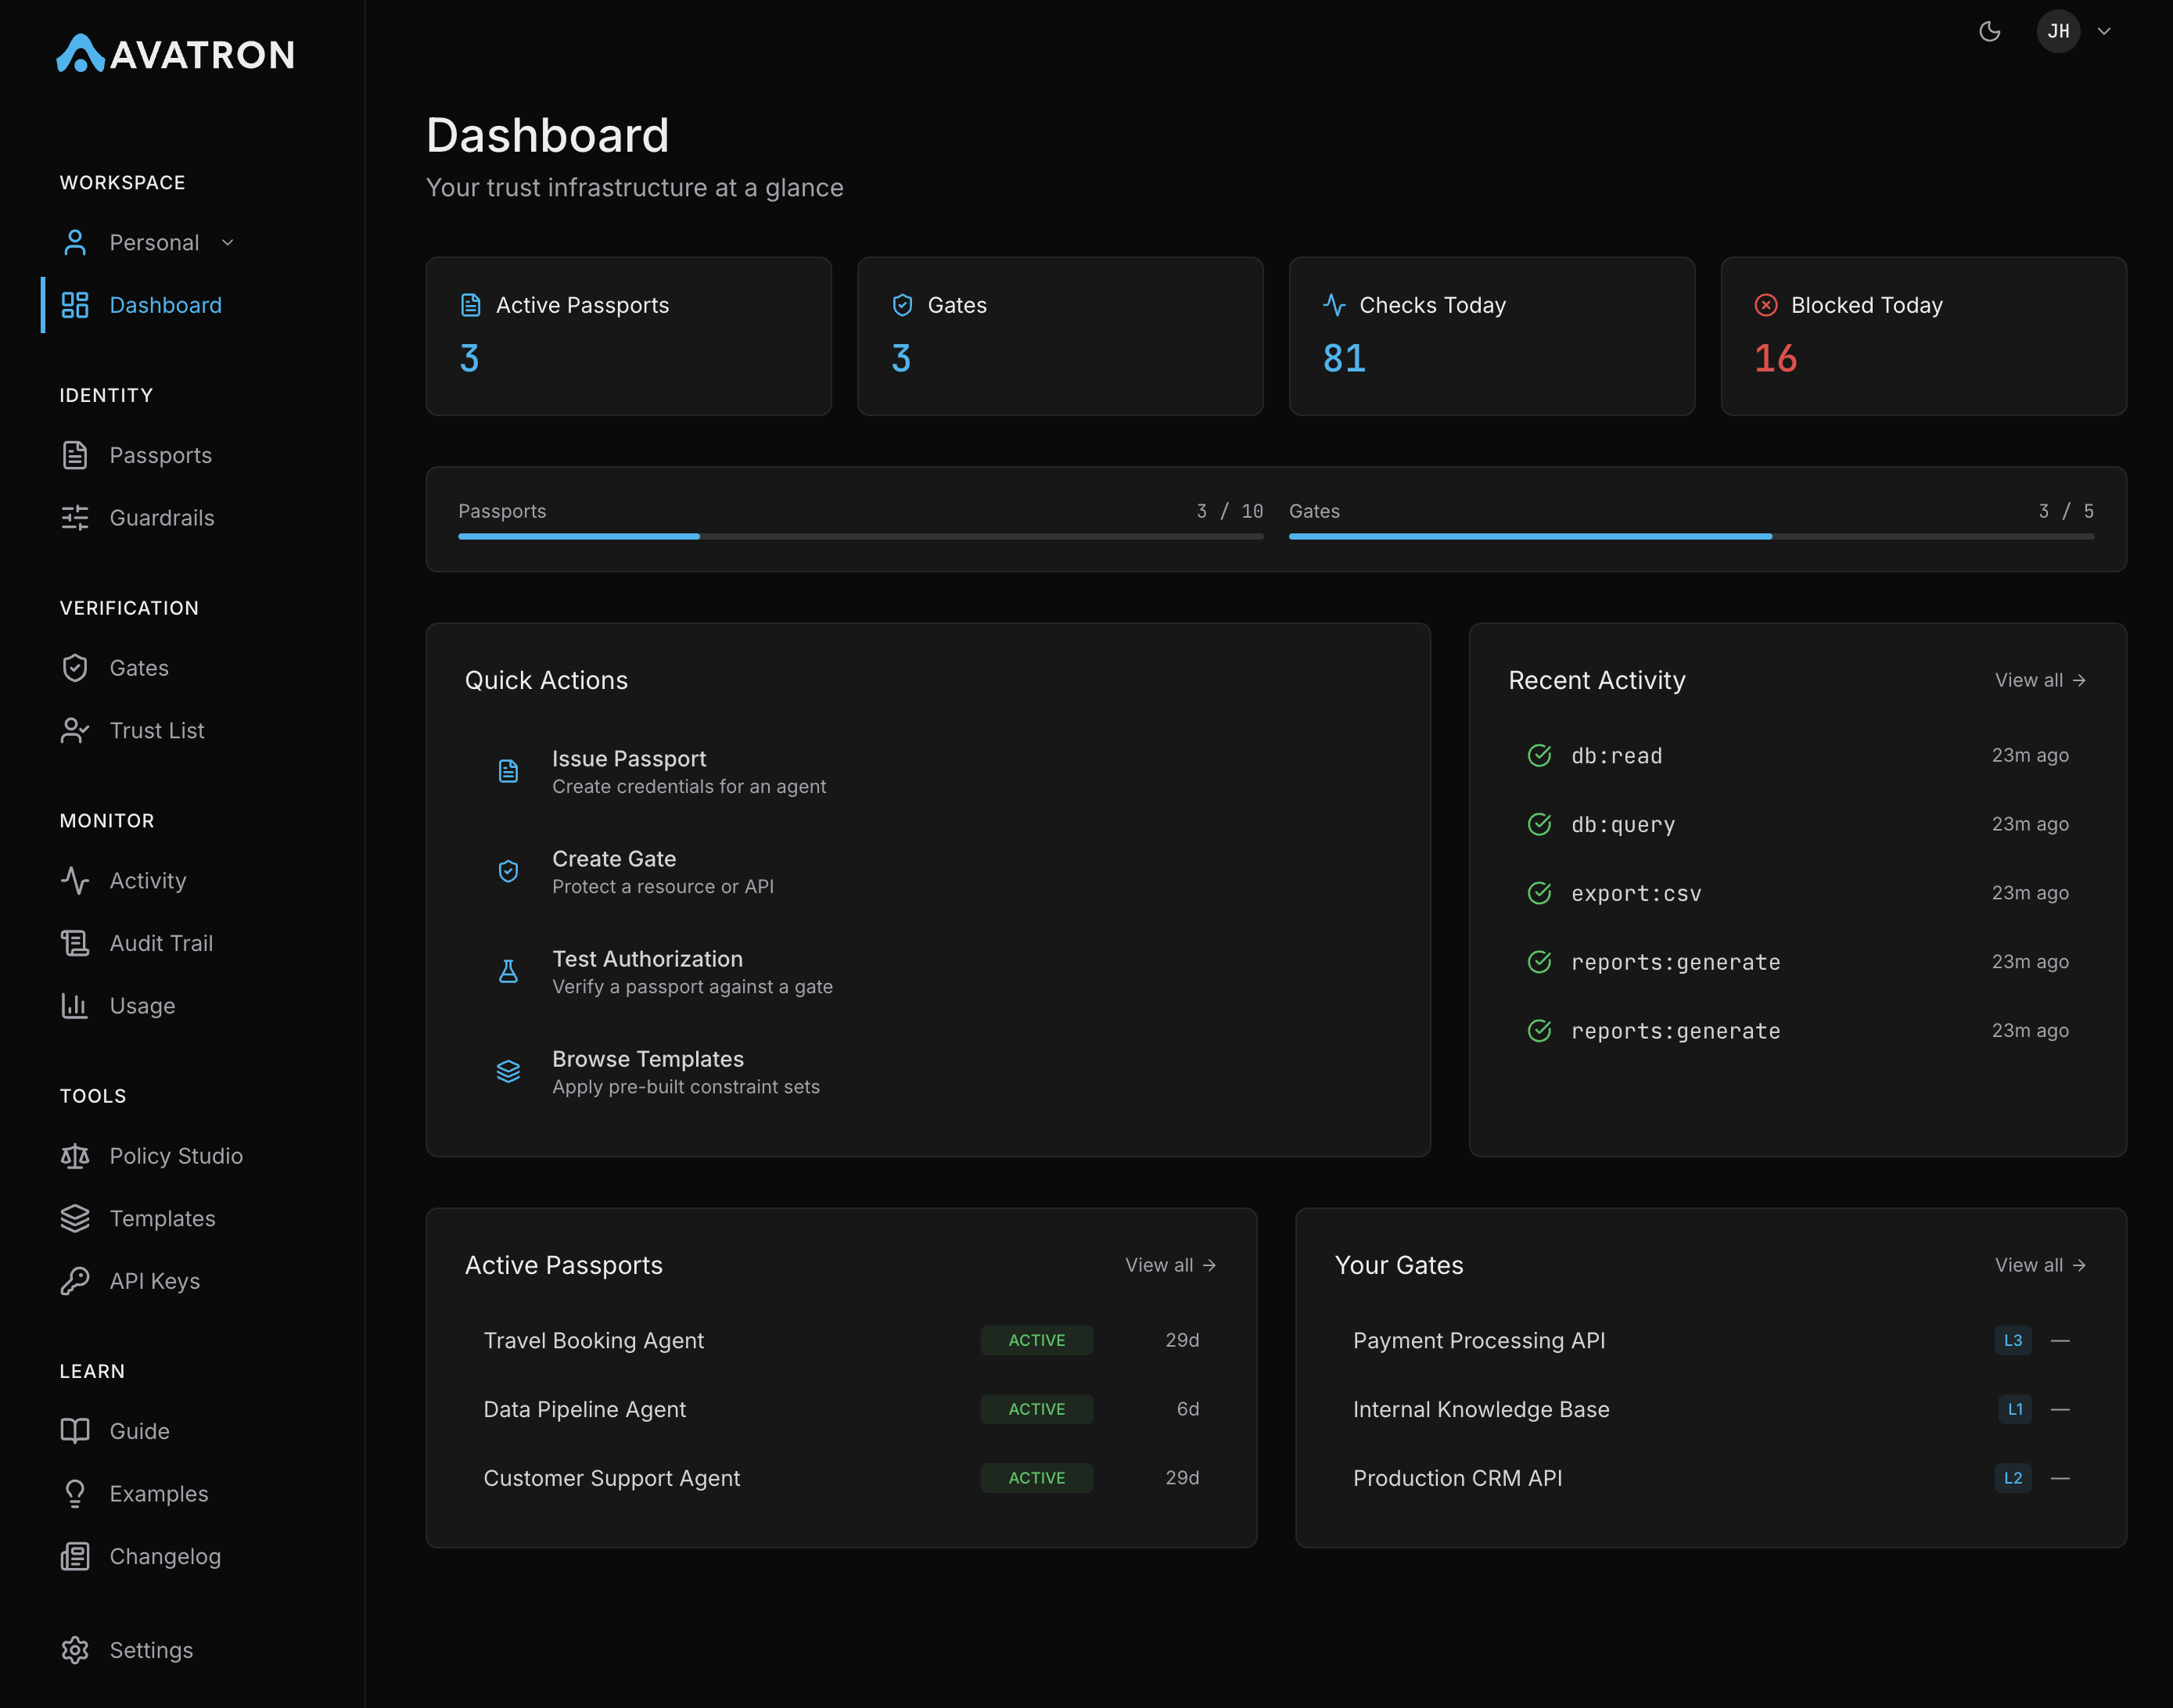Image resolution: width=2173 pixels, height=1708 pixels.
Task: Click View all in Active Passports
Action: (1170, 1264)
